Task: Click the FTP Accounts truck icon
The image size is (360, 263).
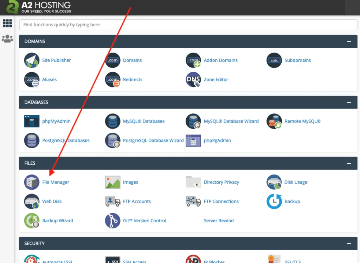Action: click(112, 201)
